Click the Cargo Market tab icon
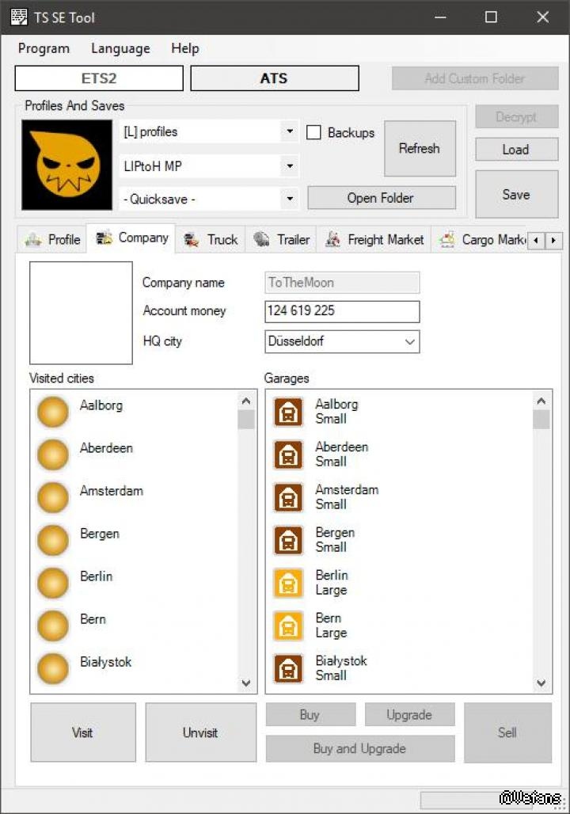The width and height of the screenshot is (570, 814). click(447, 239)
